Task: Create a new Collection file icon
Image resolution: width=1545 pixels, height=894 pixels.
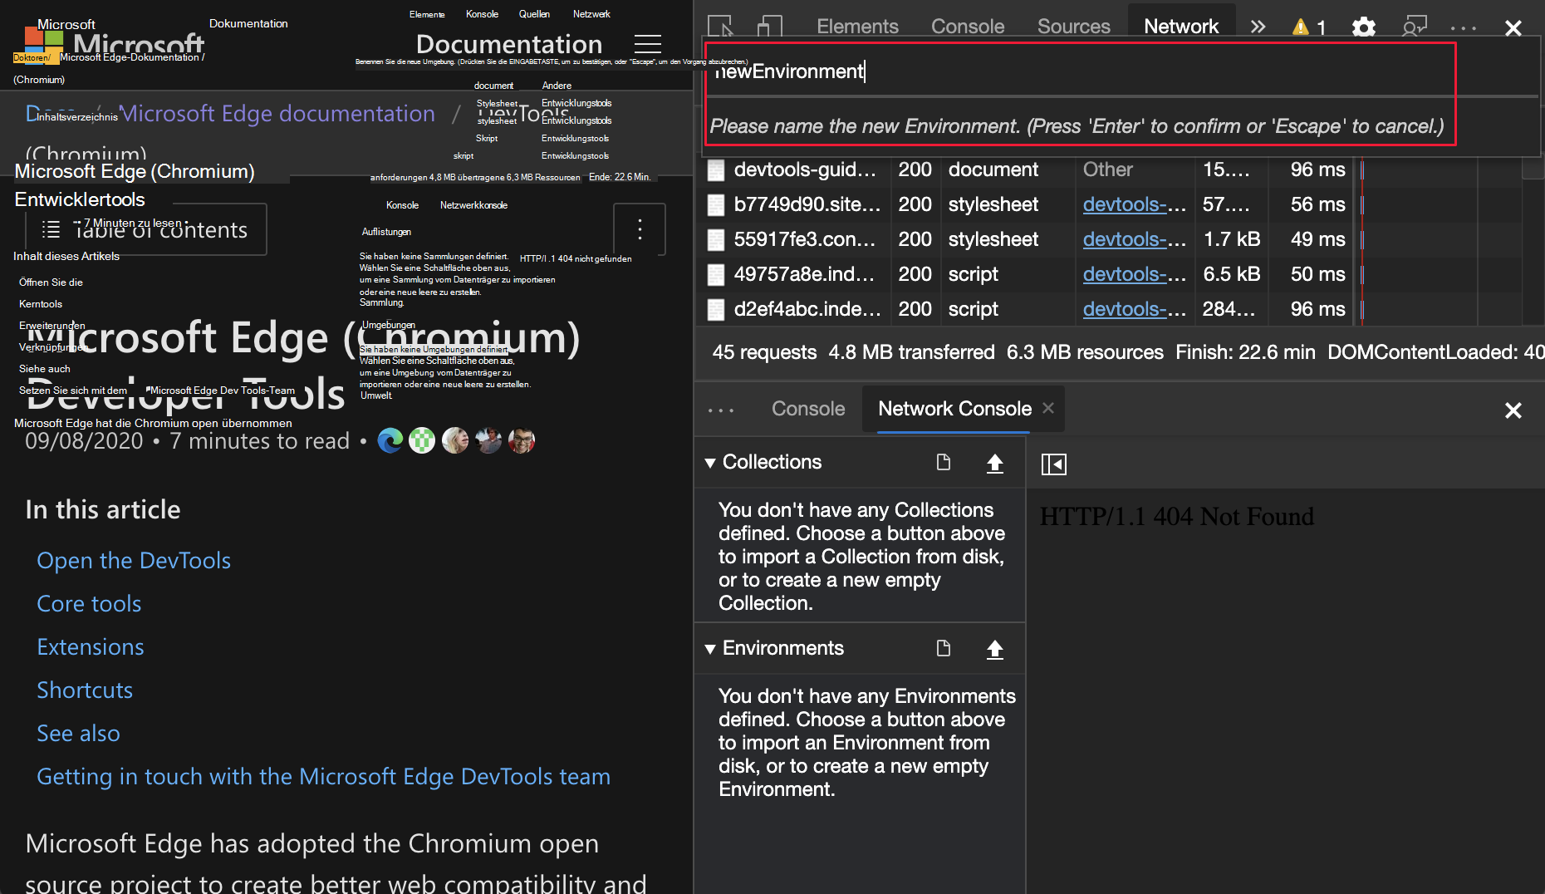Action: click(944, 462)
